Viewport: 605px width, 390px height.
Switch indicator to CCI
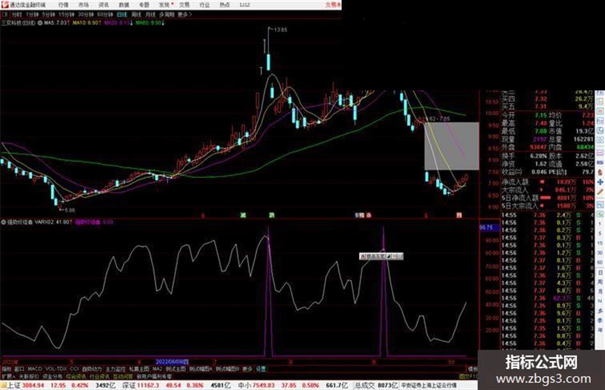(74, 369)
